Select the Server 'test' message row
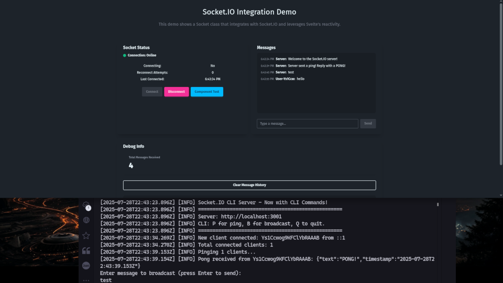The height and width of the screenshot is (283, 503). coord(277,72)
